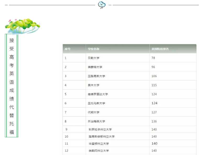The height and width of the screenshot is (155, 204).
Task: Click ranking value 136 for 乔治梅森大学
Action: pyautogui.click(x=154, y=121)
